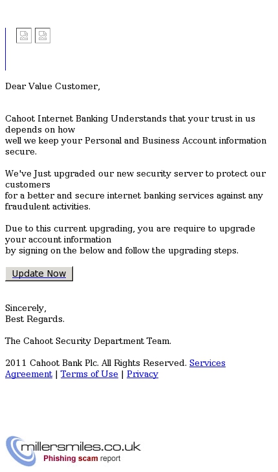The width and height of the screenshot is (278, 472).
Task: Open the Services Agreement link
Action: (x=115, y=369)
